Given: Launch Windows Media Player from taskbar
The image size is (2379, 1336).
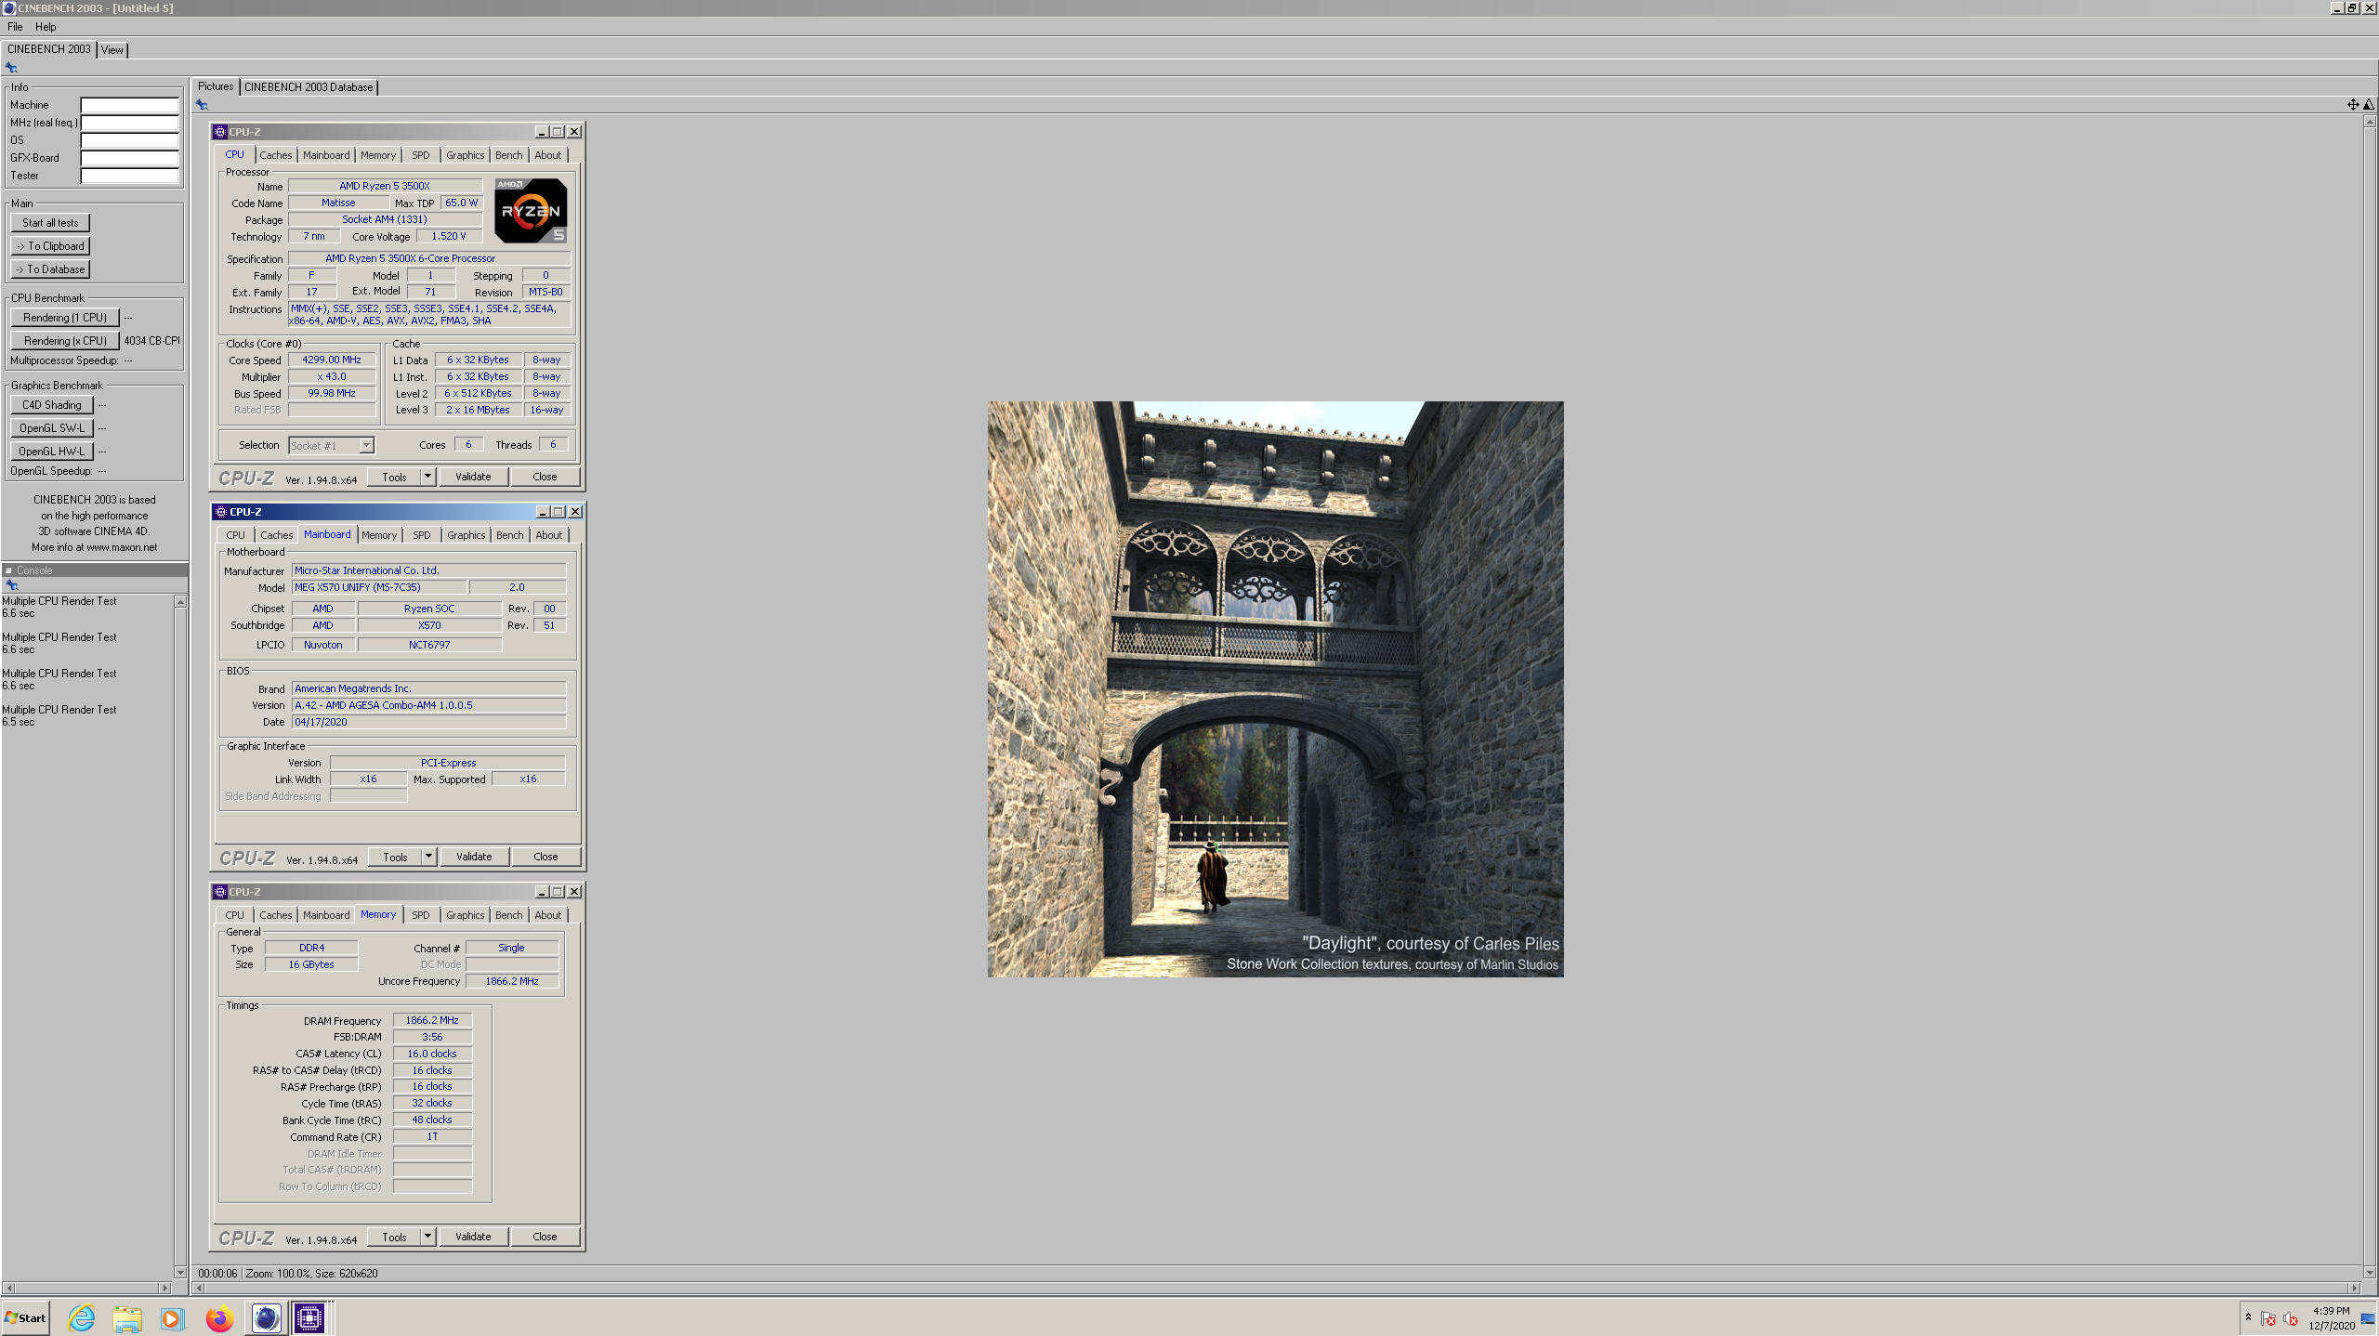Looking at the screenshot, I should coord(173,1317).
